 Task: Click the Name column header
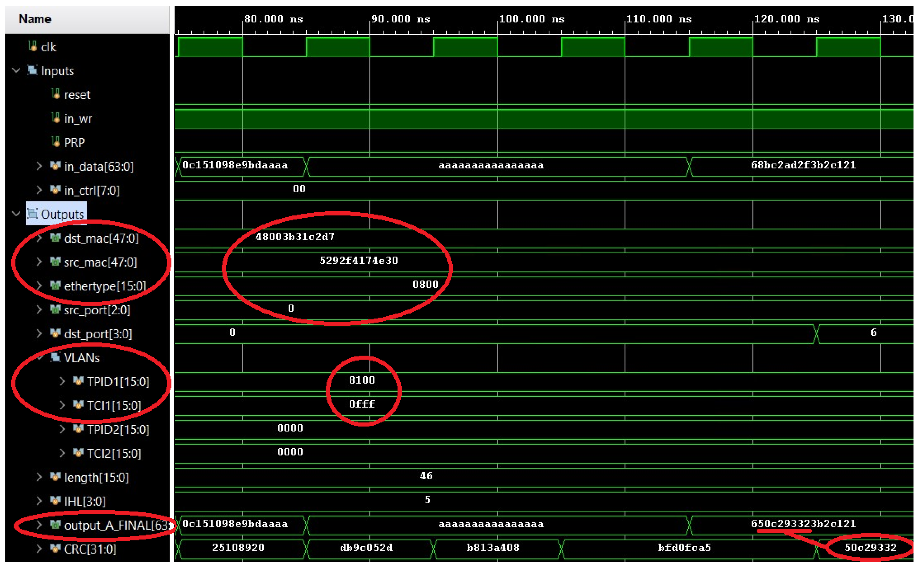[x=88, y=19]
